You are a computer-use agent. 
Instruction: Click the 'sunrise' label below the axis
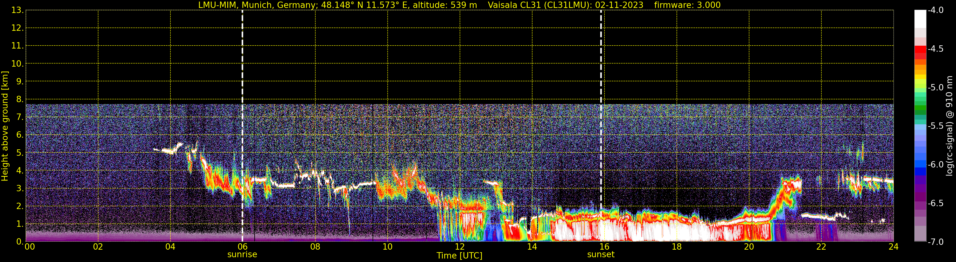coord(242,254)
